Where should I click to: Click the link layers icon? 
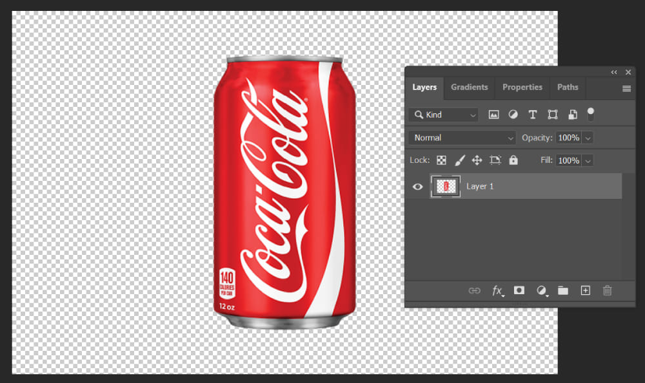[474, 291]
